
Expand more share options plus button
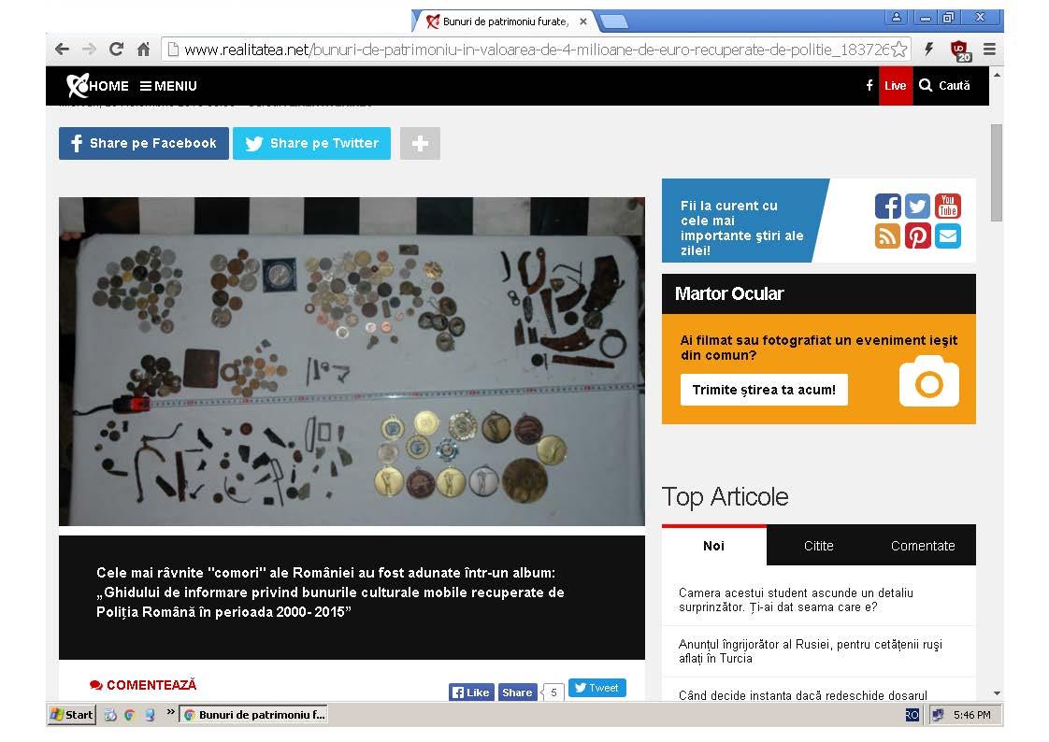[x=420, y=143]
